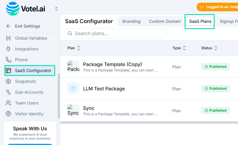Open Visitor Identity settings
Image resolution: width=238 pixels, height=145 pixels.
29,114
